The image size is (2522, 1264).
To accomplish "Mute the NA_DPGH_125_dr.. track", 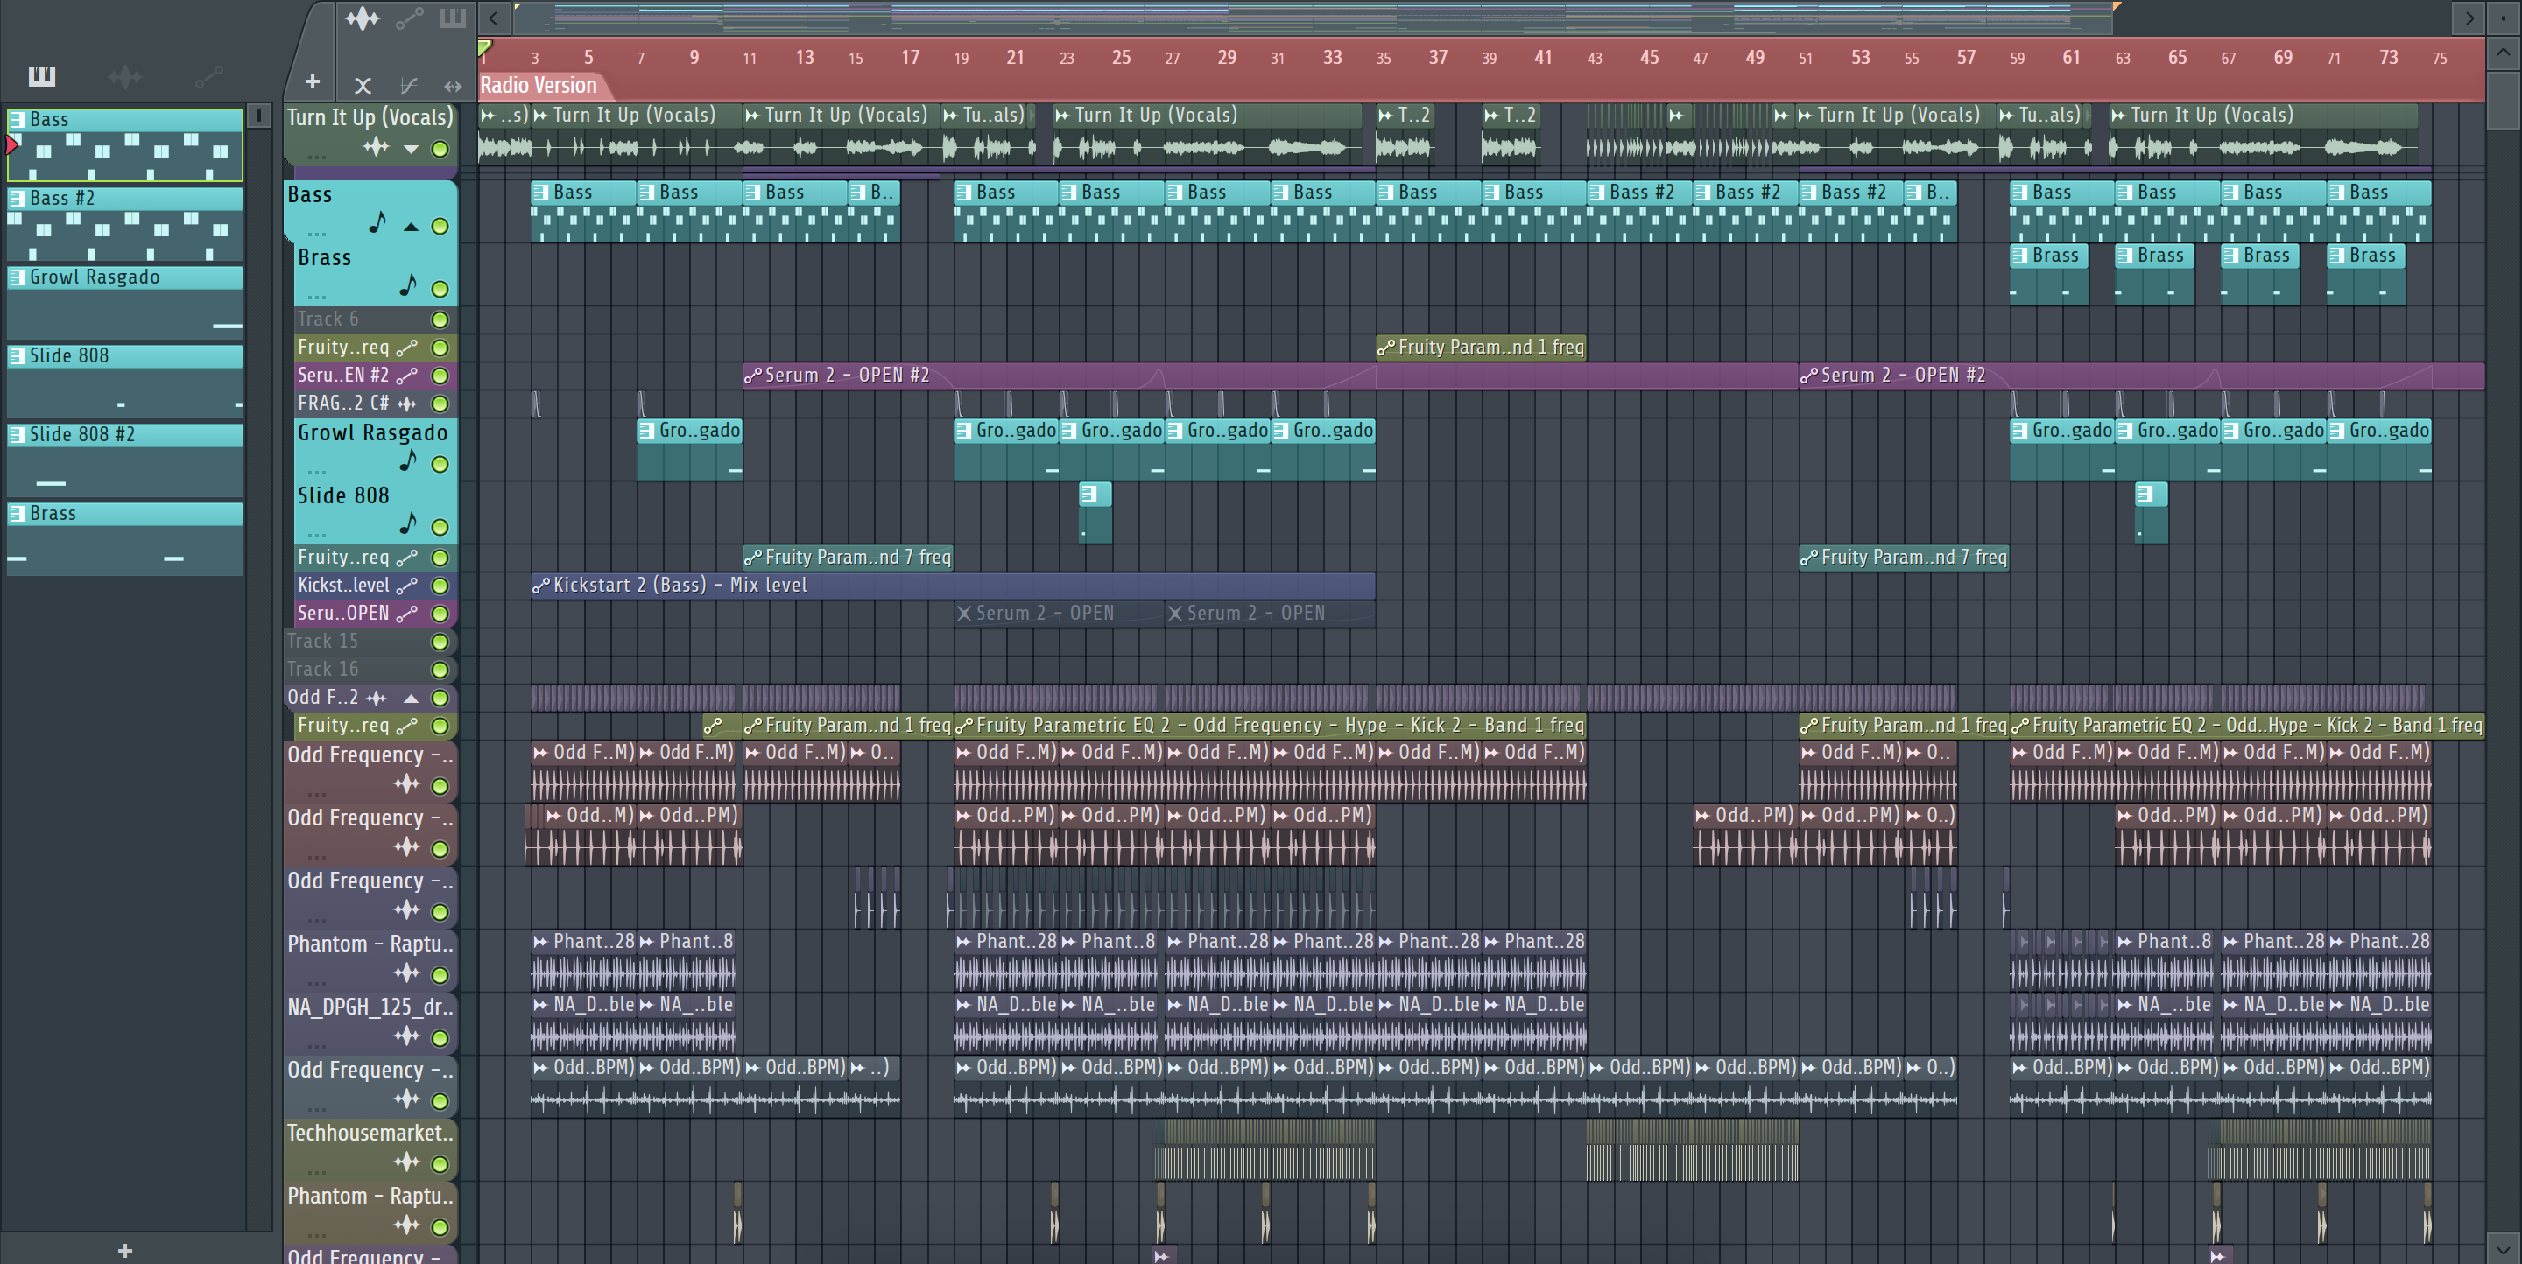I will [x=440, y=1038].
